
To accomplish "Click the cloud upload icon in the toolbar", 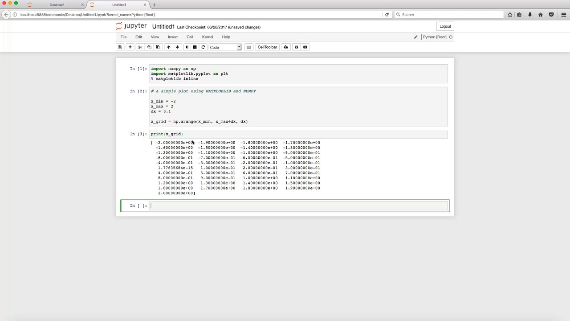I will pos(286,47).
